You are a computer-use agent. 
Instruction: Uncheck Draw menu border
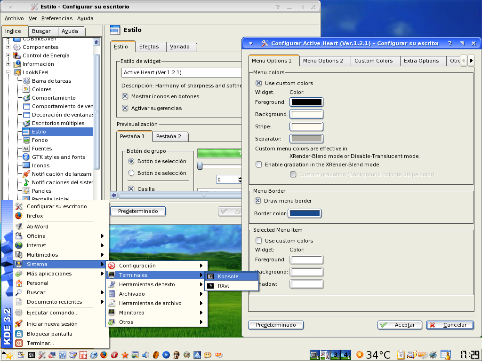coord(257,201)
